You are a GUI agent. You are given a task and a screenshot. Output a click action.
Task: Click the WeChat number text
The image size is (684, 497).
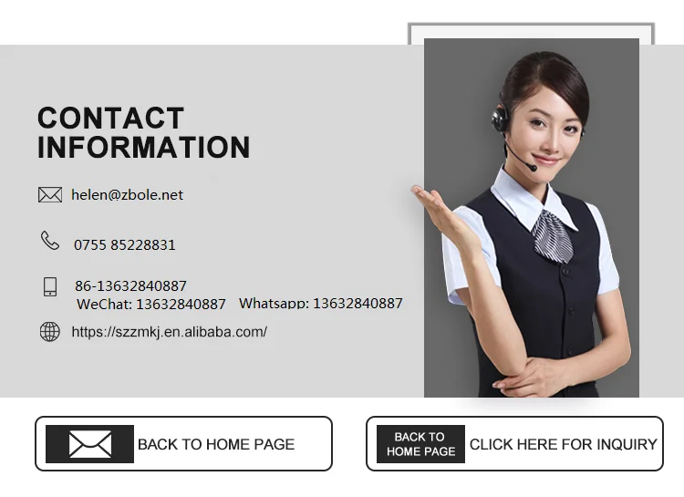(150, 304)
